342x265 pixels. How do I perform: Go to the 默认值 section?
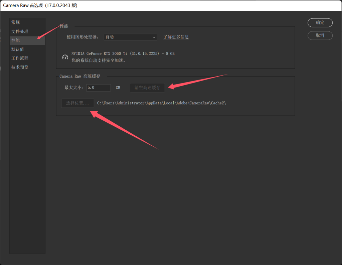(x=18, y=49)
